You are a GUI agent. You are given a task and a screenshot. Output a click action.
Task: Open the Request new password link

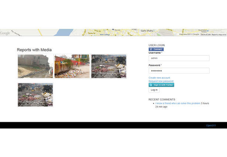coord(161,81)
